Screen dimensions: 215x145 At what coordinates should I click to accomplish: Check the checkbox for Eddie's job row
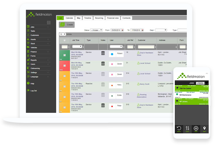click(x=64, y=97)
